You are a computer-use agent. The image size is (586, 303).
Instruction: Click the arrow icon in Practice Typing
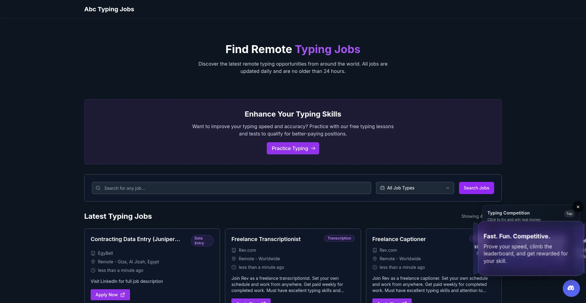[x=313, y=148]
